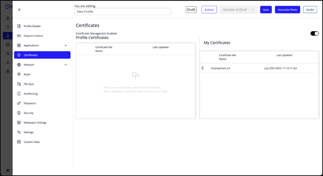The width and height of the screenshot is (323, 176).
Task: Disable the Certificates Management Enabled toggle
Action: pyautogui.click(x=314, y=34)
